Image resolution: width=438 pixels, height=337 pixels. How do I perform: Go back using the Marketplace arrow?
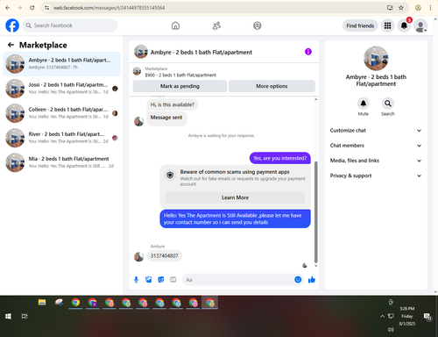11,45
